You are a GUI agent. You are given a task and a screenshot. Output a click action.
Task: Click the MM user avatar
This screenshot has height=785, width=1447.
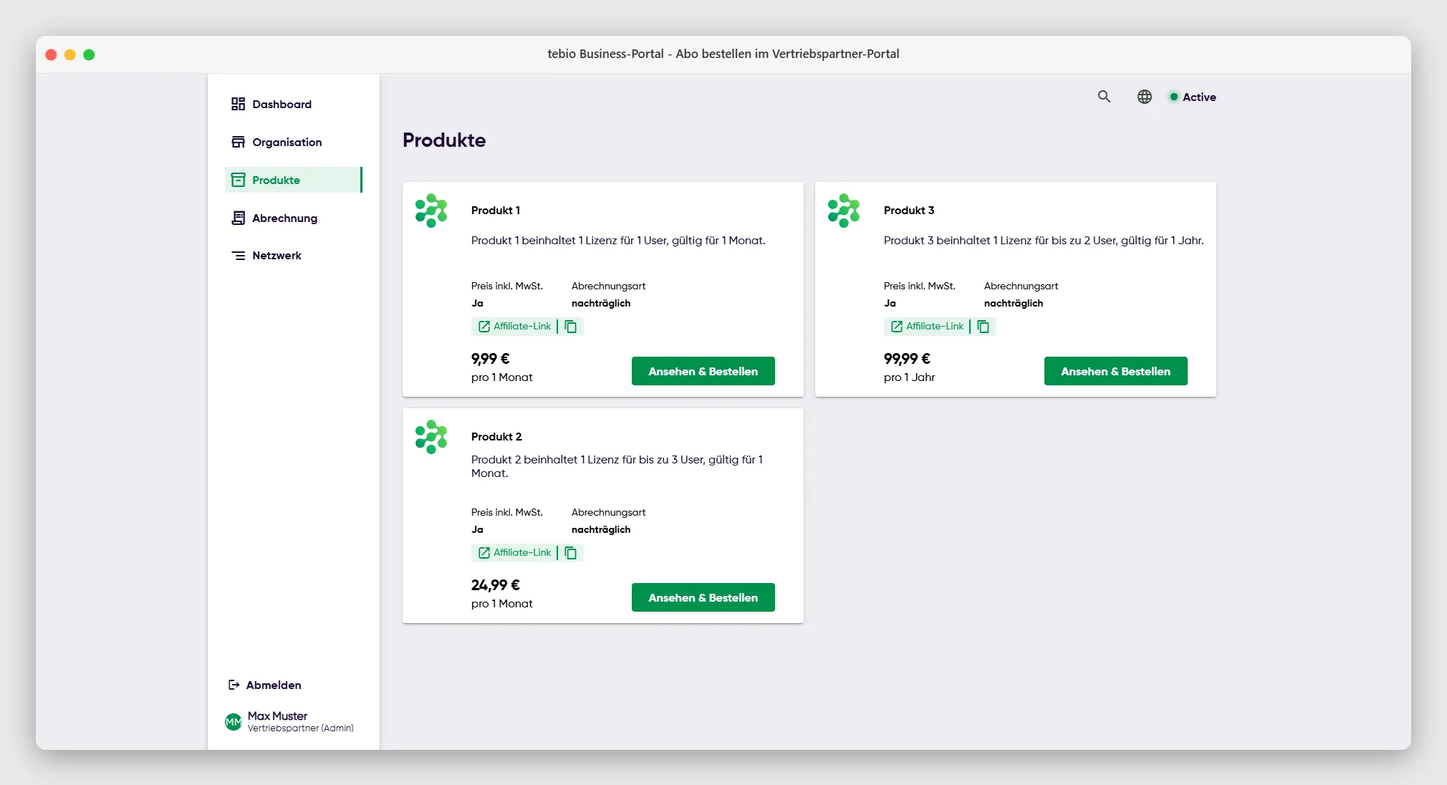click(234, 722)
